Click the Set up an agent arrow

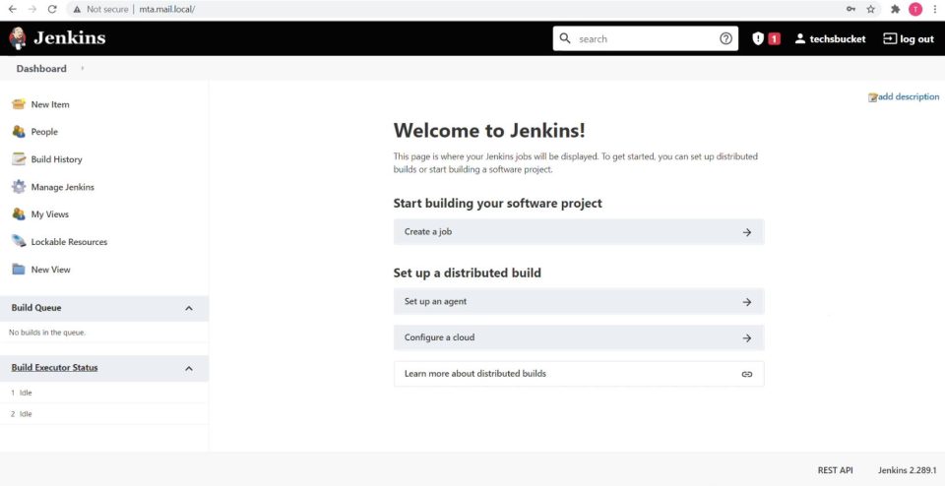click(747, 302)
